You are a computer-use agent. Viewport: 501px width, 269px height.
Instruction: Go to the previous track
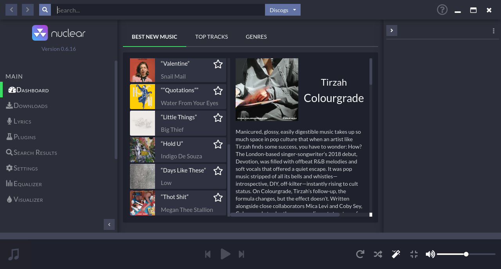(x=208, y=254)
